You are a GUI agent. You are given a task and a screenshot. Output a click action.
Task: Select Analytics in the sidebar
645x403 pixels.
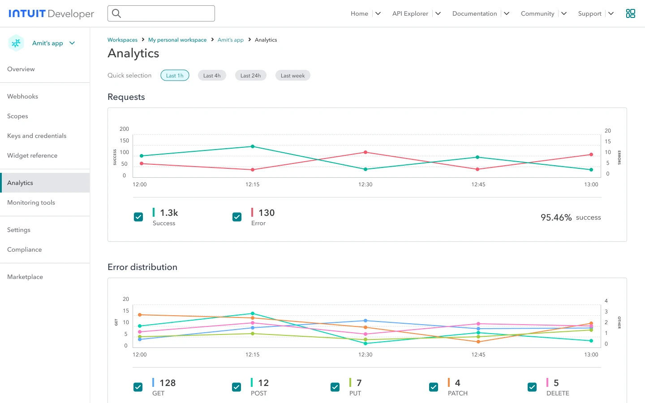[45, 183]
